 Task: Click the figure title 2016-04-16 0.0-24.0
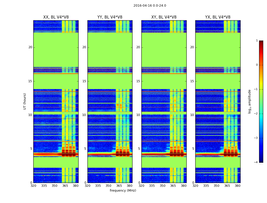click(x=150, y=6)
